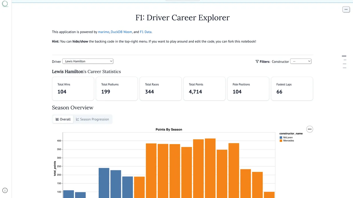Click the Mercedes orange legend swatch
This screenshot has width=353, height=198.
click(x=281, y=141)
